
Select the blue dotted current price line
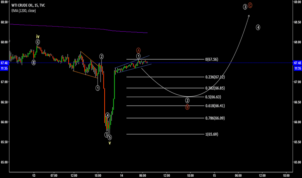[x=151, y=63]
